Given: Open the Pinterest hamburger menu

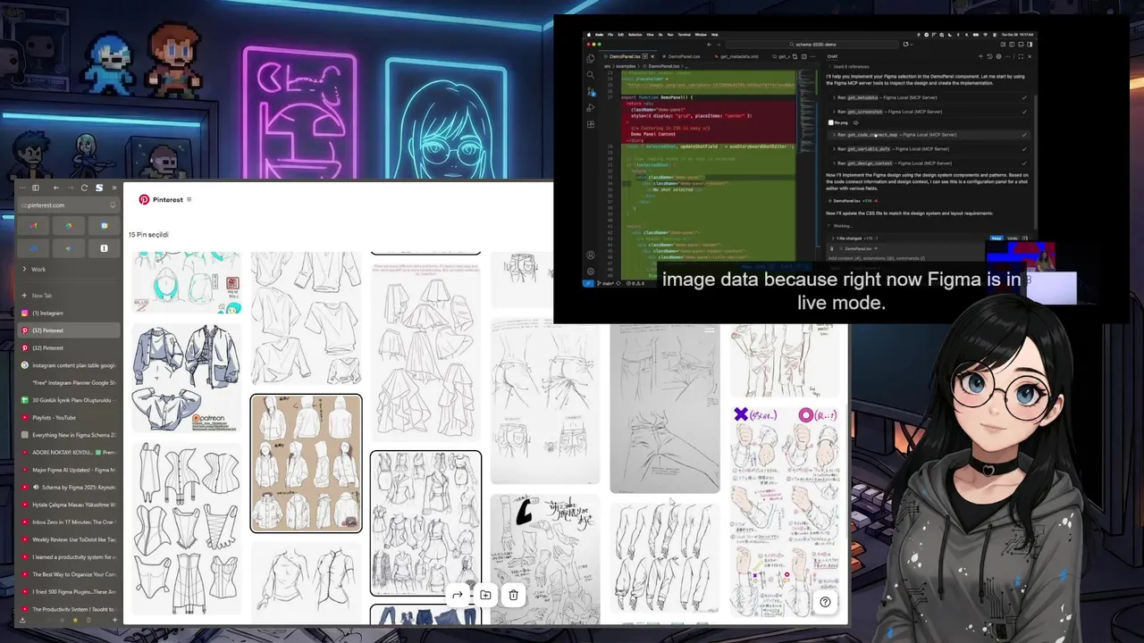Looking at the screenshot, I should [189, 200].
